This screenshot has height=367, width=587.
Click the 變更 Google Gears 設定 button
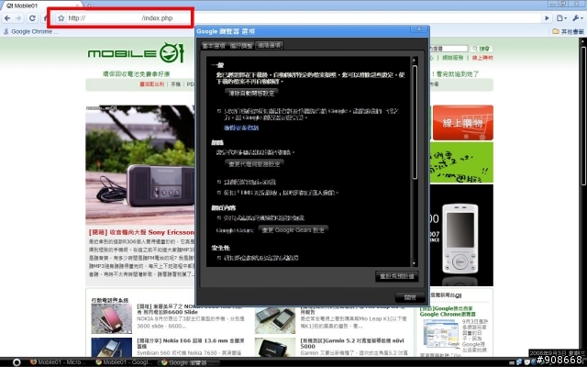pos(293,230)
